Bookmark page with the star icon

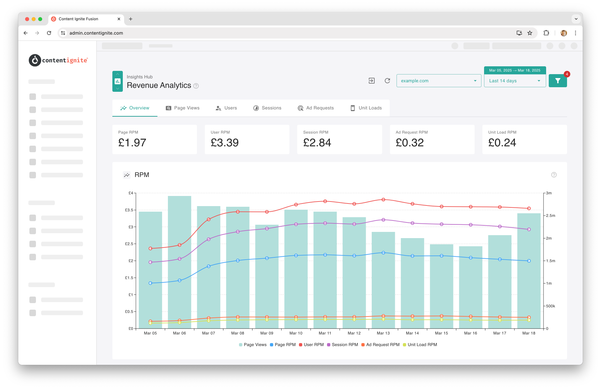coord(530,33)
